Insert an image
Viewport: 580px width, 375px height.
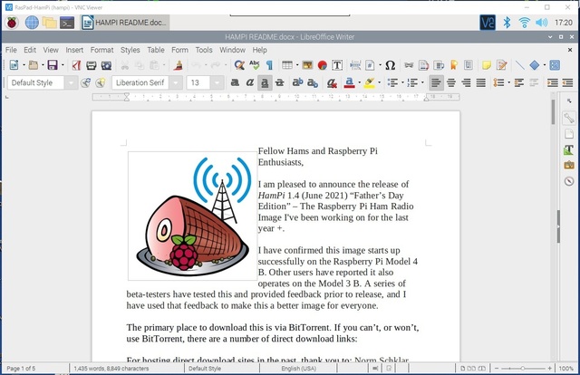click(307, 65)
